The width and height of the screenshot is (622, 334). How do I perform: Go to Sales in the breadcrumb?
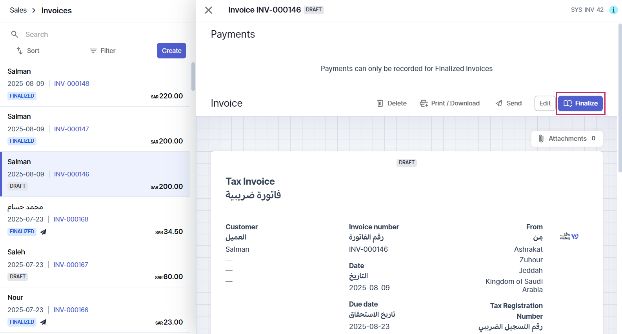click(x=18, y=10)
